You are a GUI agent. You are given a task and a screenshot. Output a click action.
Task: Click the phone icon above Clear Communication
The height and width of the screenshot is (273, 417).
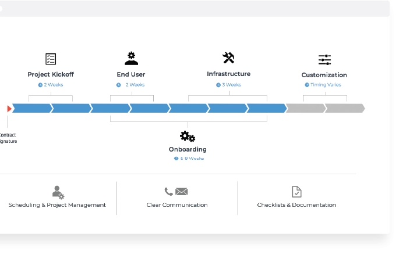coord(169,191)
